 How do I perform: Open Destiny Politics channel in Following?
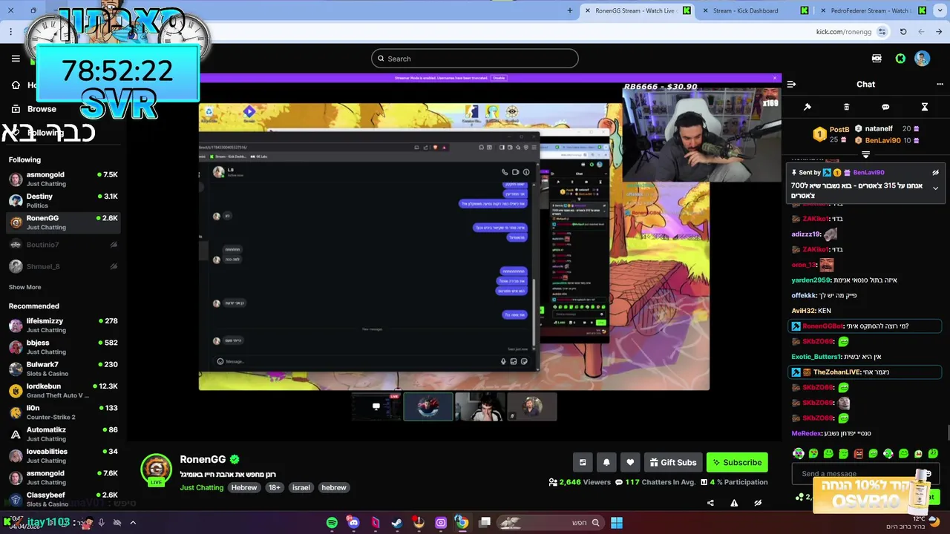point(63,200)
